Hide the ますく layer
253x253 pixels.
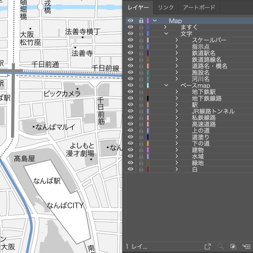point(130,27)
